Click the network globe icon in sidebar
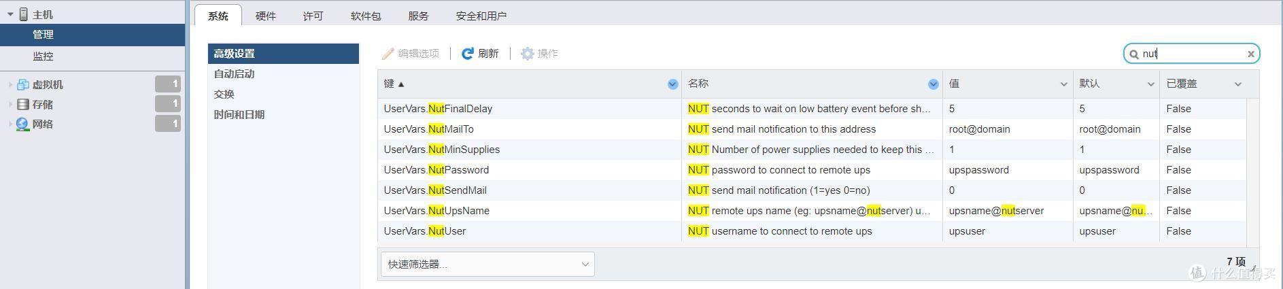Image resolution: width=1283 pixels, height=289 pixels. [23, 124]
